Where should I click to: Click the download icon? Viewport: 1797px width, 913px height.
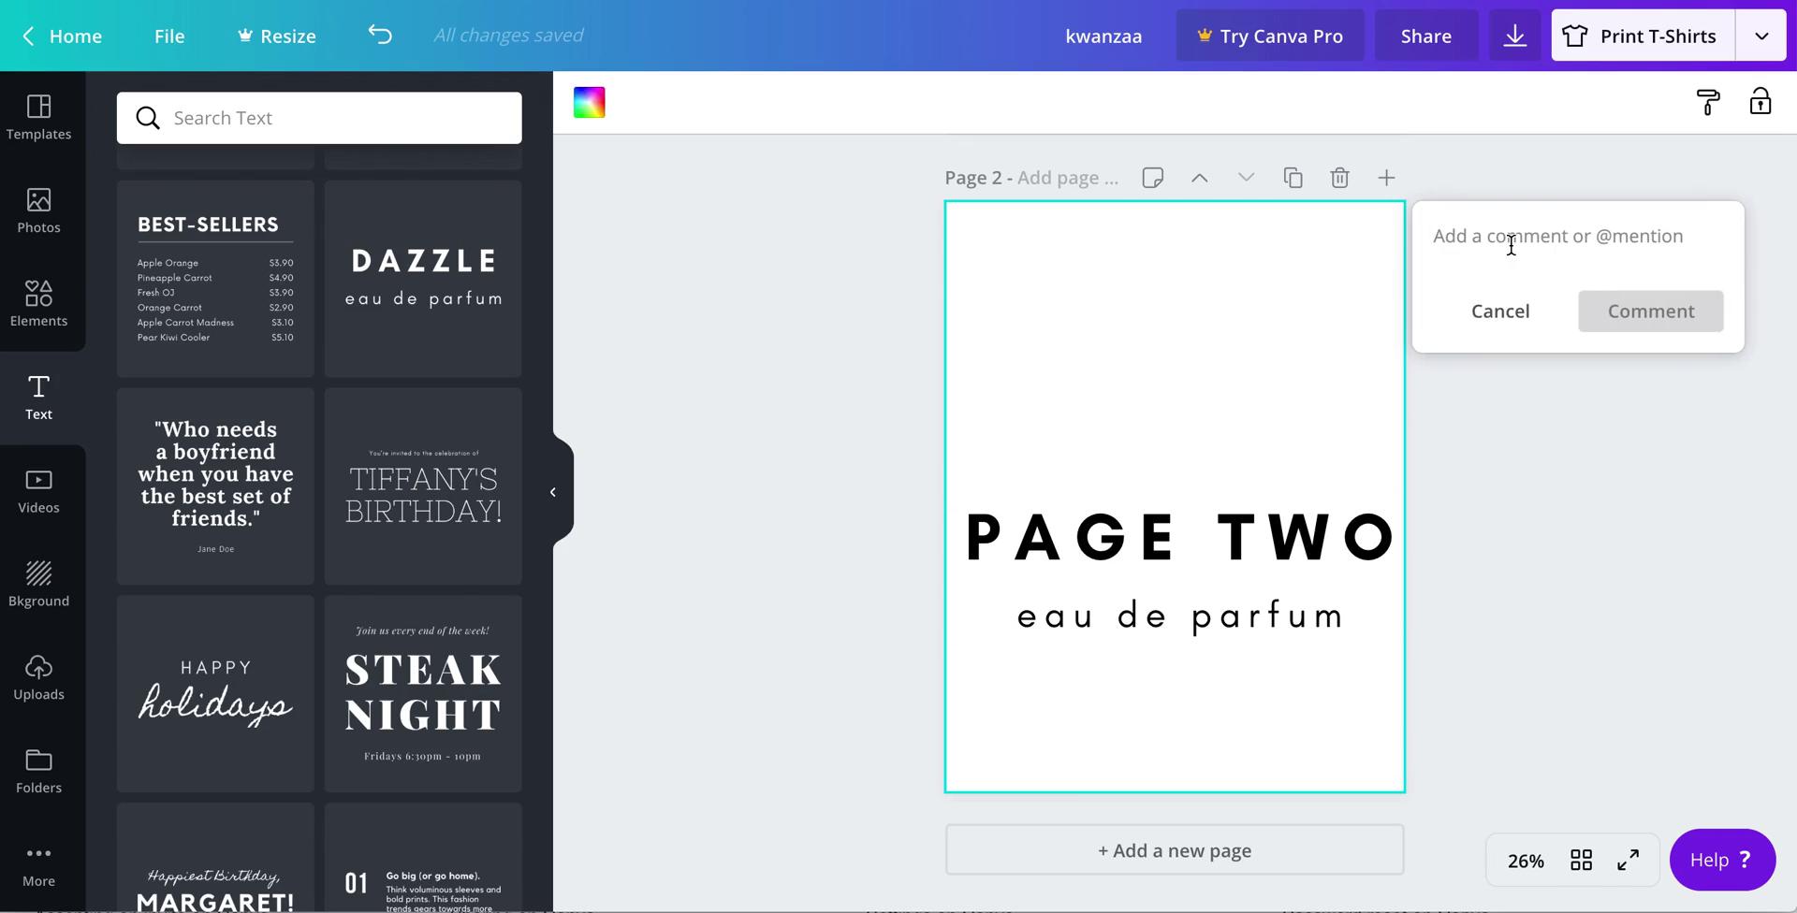point(1514,36)
